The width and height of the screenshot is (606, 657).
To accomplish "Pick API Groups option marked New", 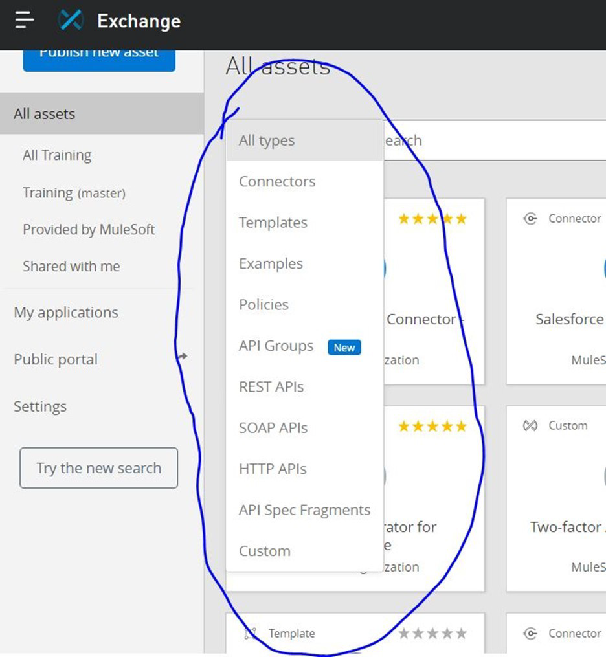I will [x=276, y=346].
